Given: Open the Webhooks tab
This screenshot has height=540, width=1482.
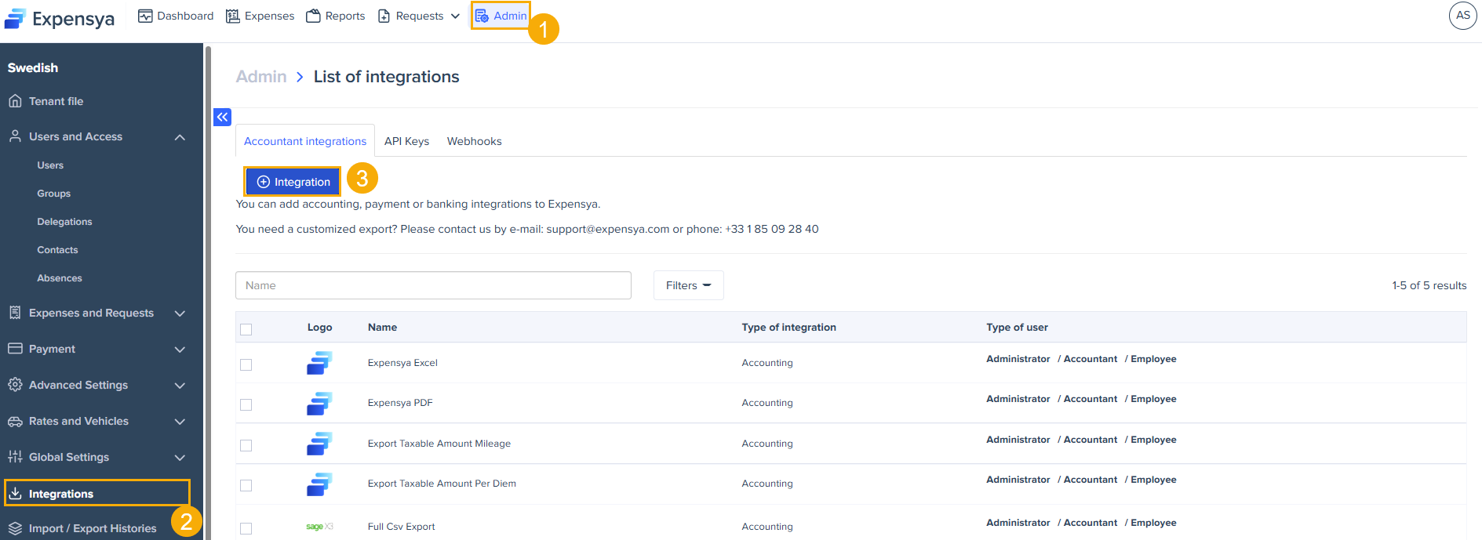Looking at the screenshot, I should (x=474, y=141).
